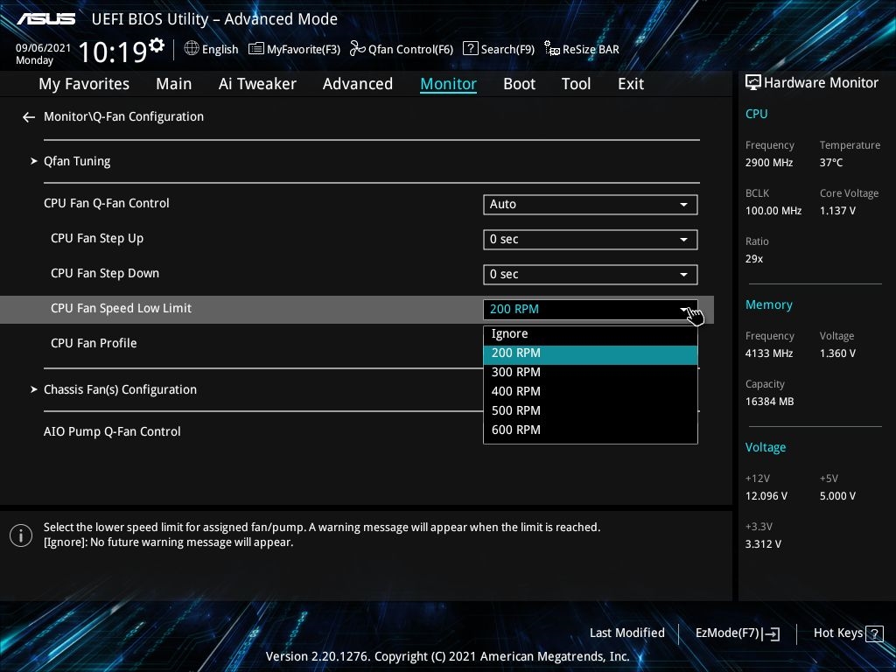Click EzMode(F7) label
Viewport: 896px width, 672px height.
point(727,633)
